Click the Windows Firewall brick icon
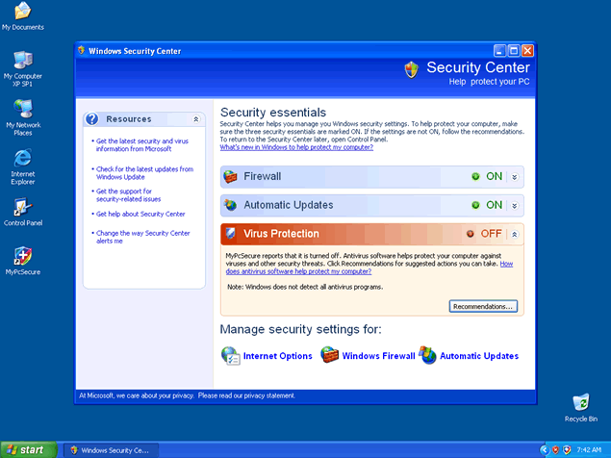The image size is (611, 458). point(329,355)
